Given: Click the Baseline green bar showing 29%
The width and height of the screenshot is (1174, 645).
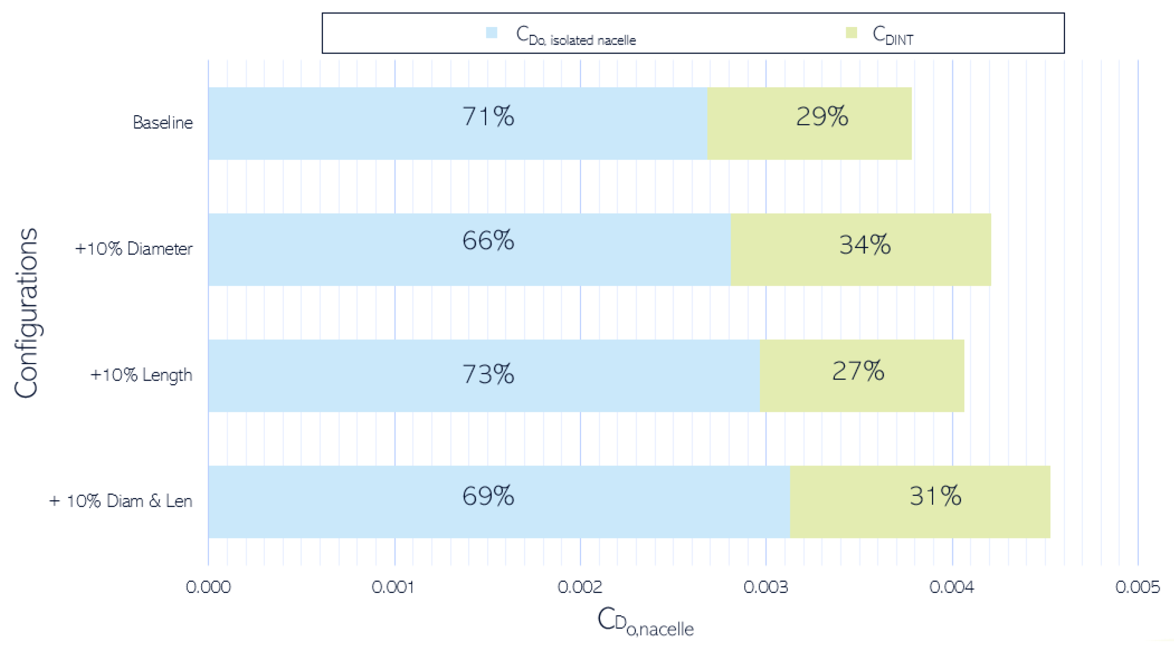Looking at the screenshot, I should pyautogui.click(x=809, y=123).
